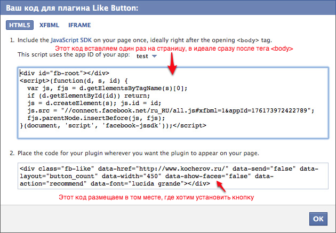Click the inline "<body>" tag in instruction one
This screenshot has height=233, width=336.
[x=248, y=41]
